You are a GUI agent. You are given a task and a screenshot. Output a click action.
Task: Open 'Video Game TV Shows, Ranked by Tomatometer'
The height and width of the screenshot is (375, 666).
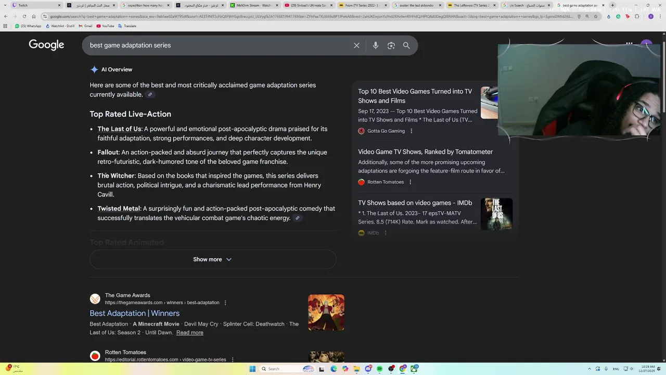point(425,152)
